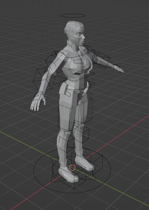Click the 3D cursor at the world origin

pyautogui.click(x=72, y=168)
